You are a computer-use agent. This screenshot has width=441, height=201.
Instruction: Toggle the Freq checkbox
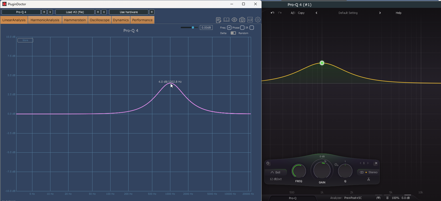point(229,28)
